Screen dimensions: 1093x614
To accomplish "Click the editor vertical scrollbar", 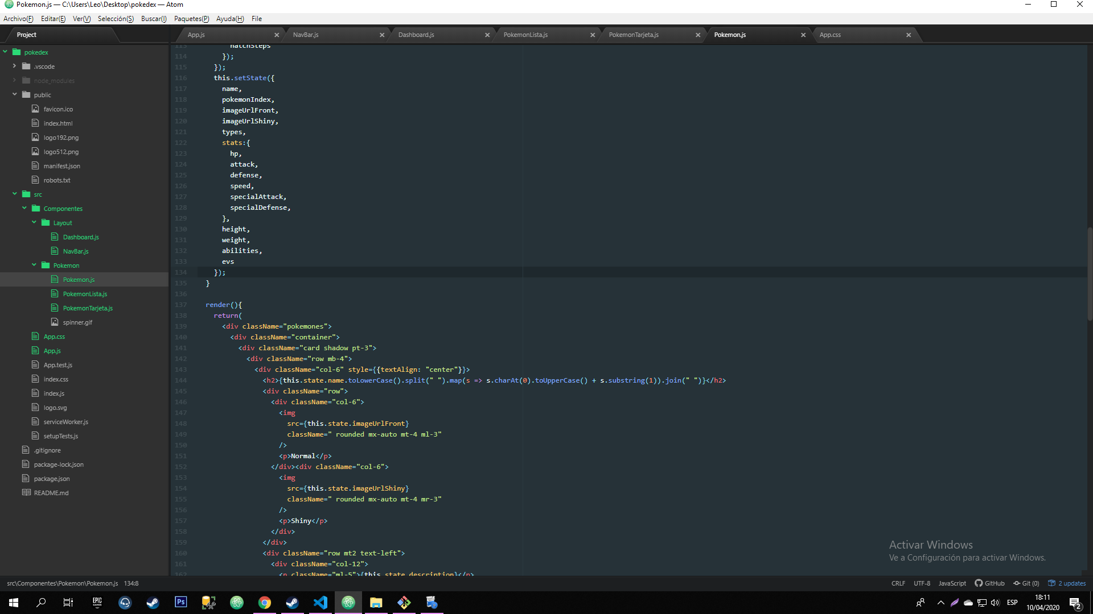I will click(x=1090, y=274).
